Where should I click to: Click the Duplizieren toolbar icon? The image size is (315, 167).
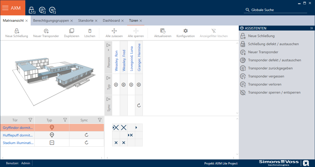tap(72, 31)
